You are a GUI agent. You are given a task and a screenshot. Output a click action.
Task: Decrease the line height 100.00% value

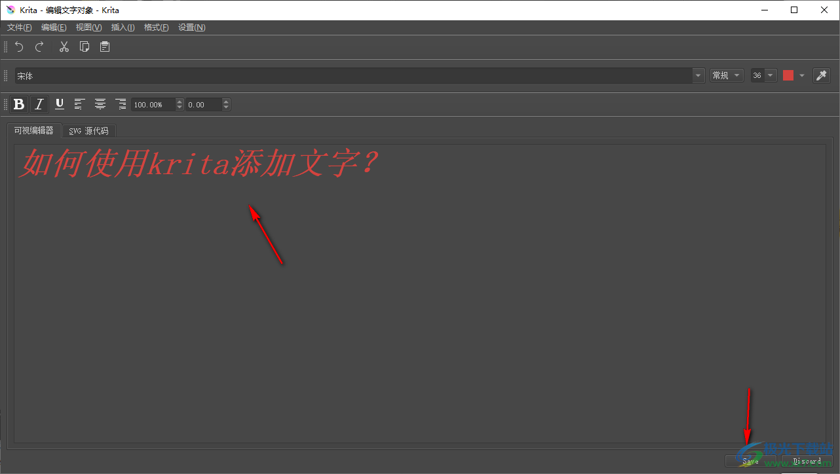point(180,107)
